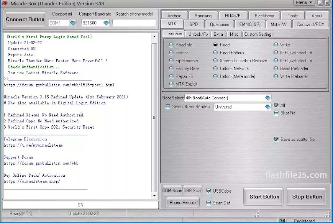Click the USB Scan button
This screenshot has height=223, width=333.
[x=193, y=190]
